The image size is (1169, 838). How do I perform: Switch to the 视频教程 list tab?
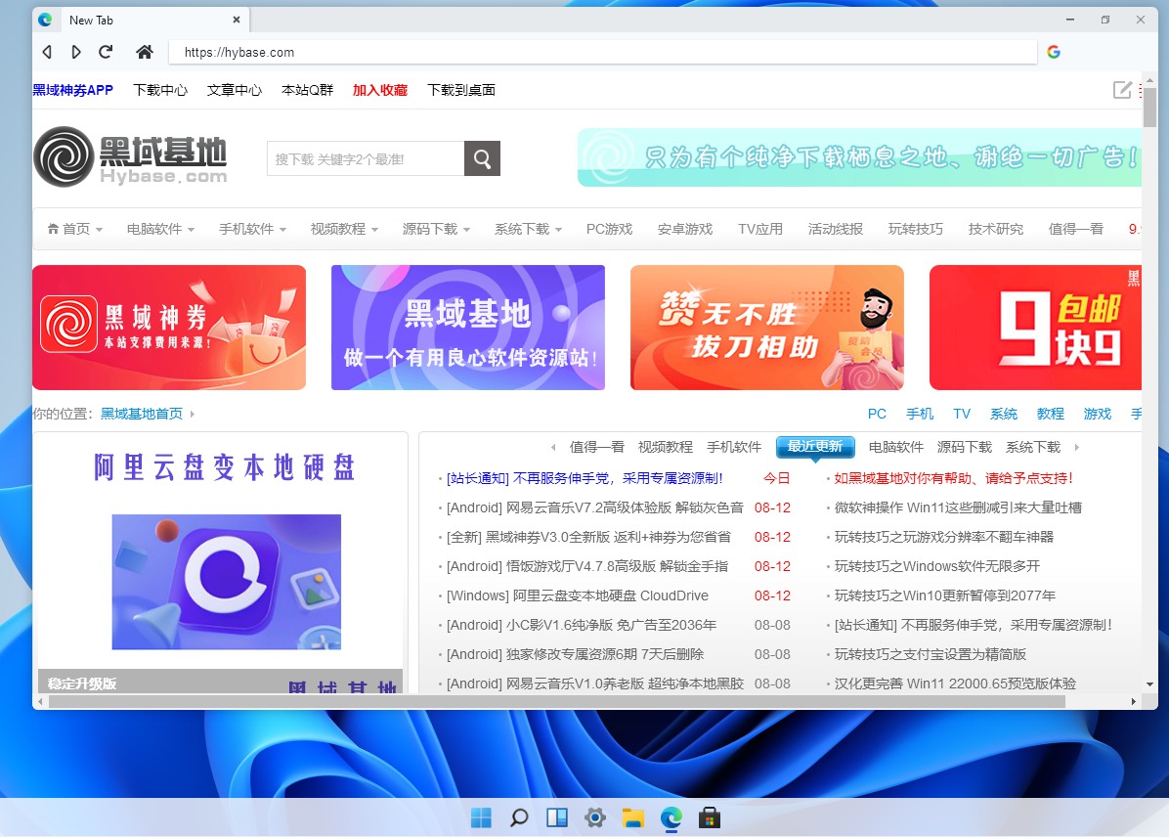[665, 447]
